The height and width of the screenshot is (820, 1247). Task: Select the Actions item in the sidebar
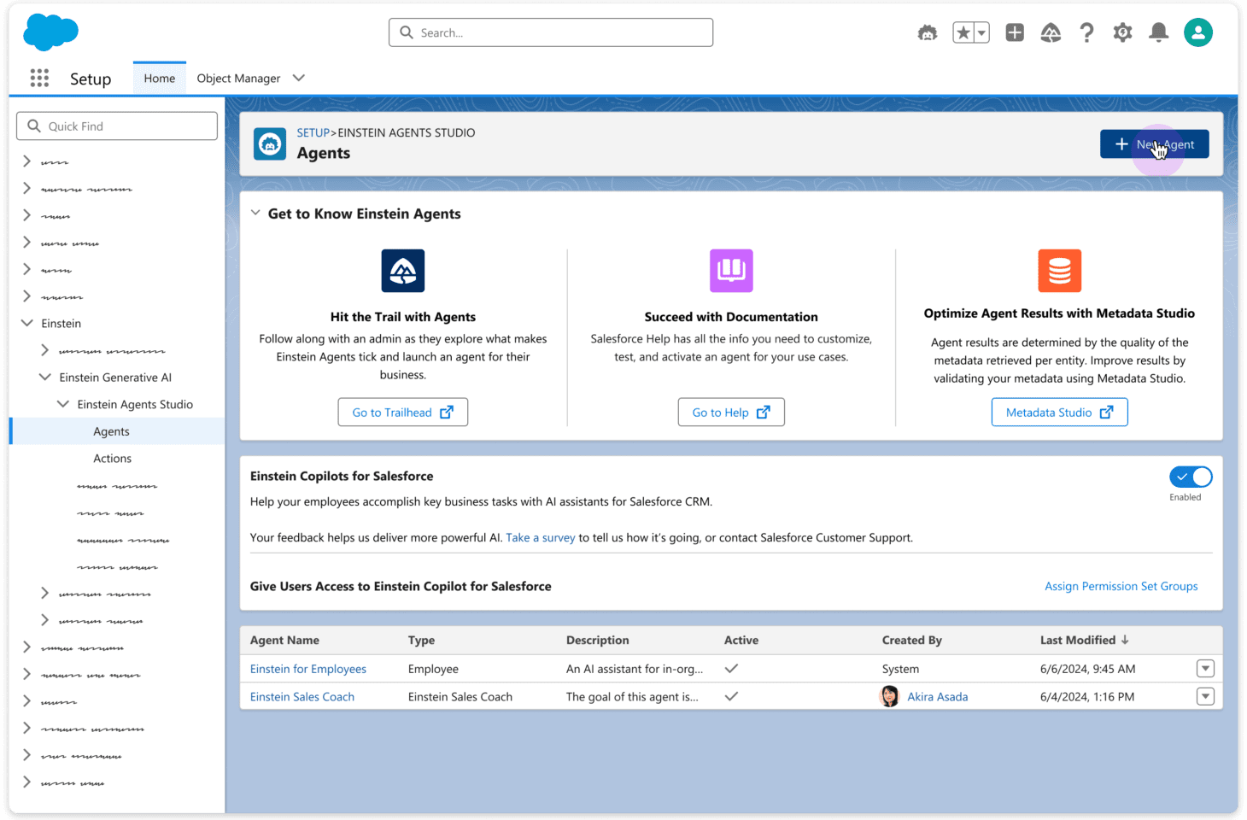tap(112, 458)
